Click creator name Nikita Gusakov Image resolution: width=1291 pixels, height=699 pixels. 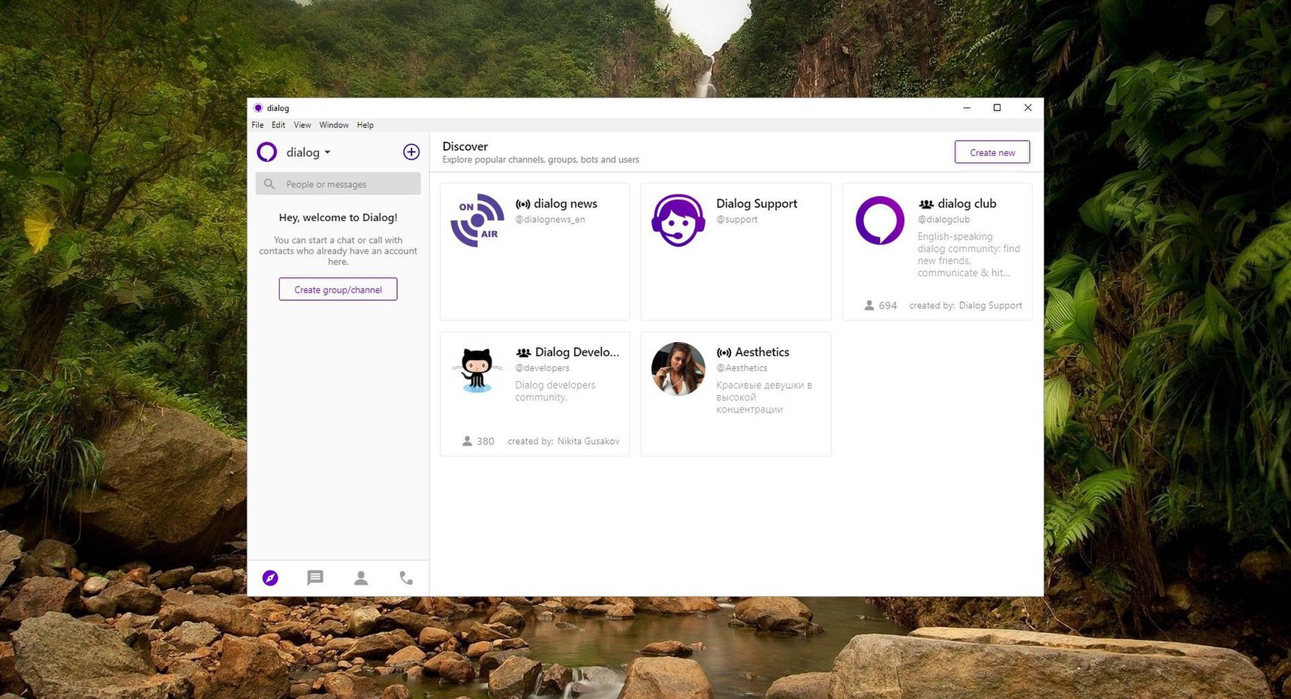588,441
